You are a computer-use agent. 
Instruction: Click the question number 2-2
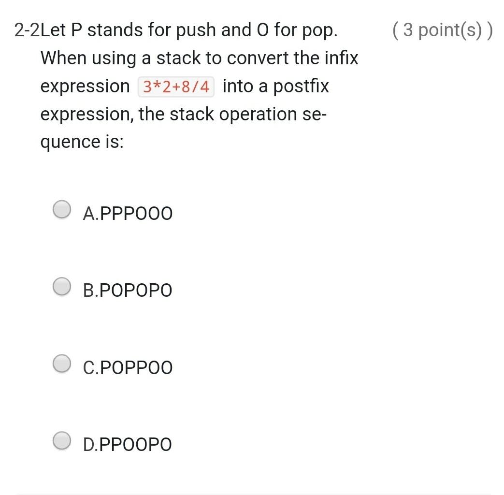(x=28, y=29)
